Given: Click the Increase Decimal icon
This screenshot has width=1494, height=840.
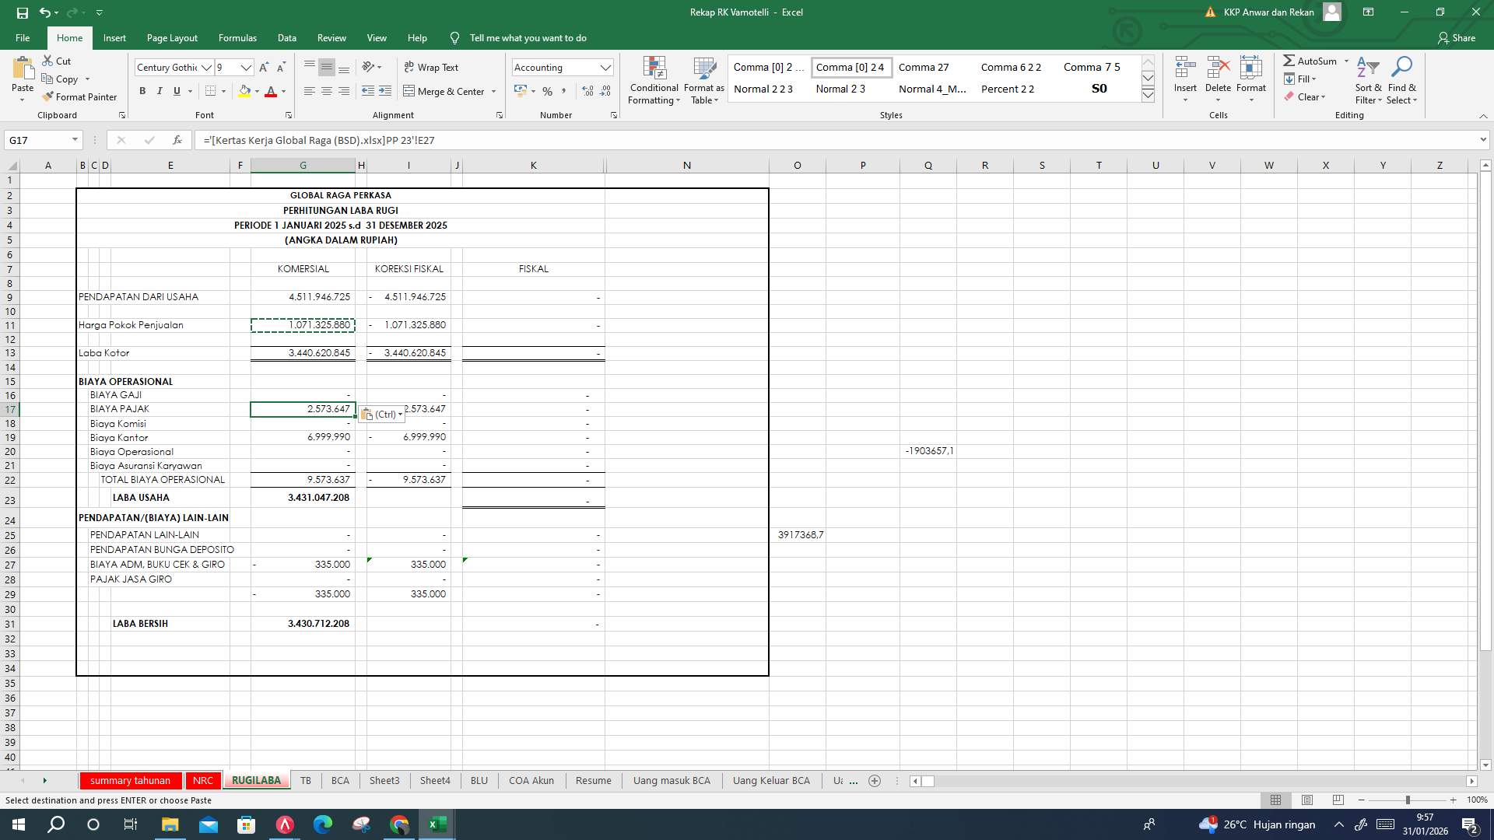Looking at the screenshot, I should coord(586,91).
